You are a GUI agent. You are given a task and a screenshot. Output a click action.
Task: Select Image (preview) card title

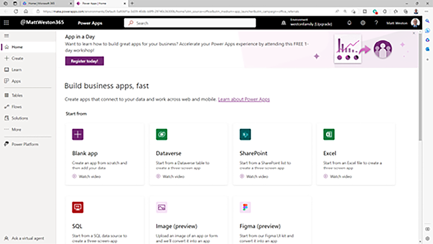coord(177,226)
